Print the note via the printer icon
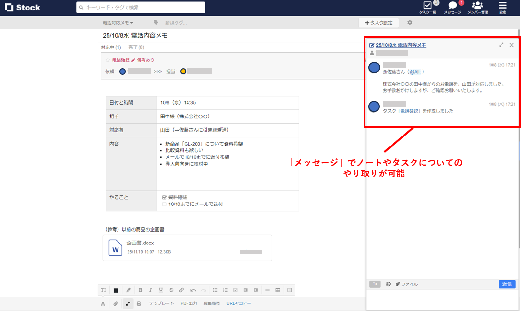This screenshot has height=312, width=521. pos(138,303)
